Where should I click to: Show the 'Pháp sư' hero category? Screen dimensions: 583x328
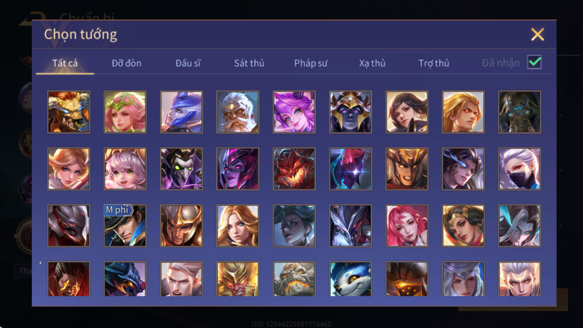coord(311,63)
